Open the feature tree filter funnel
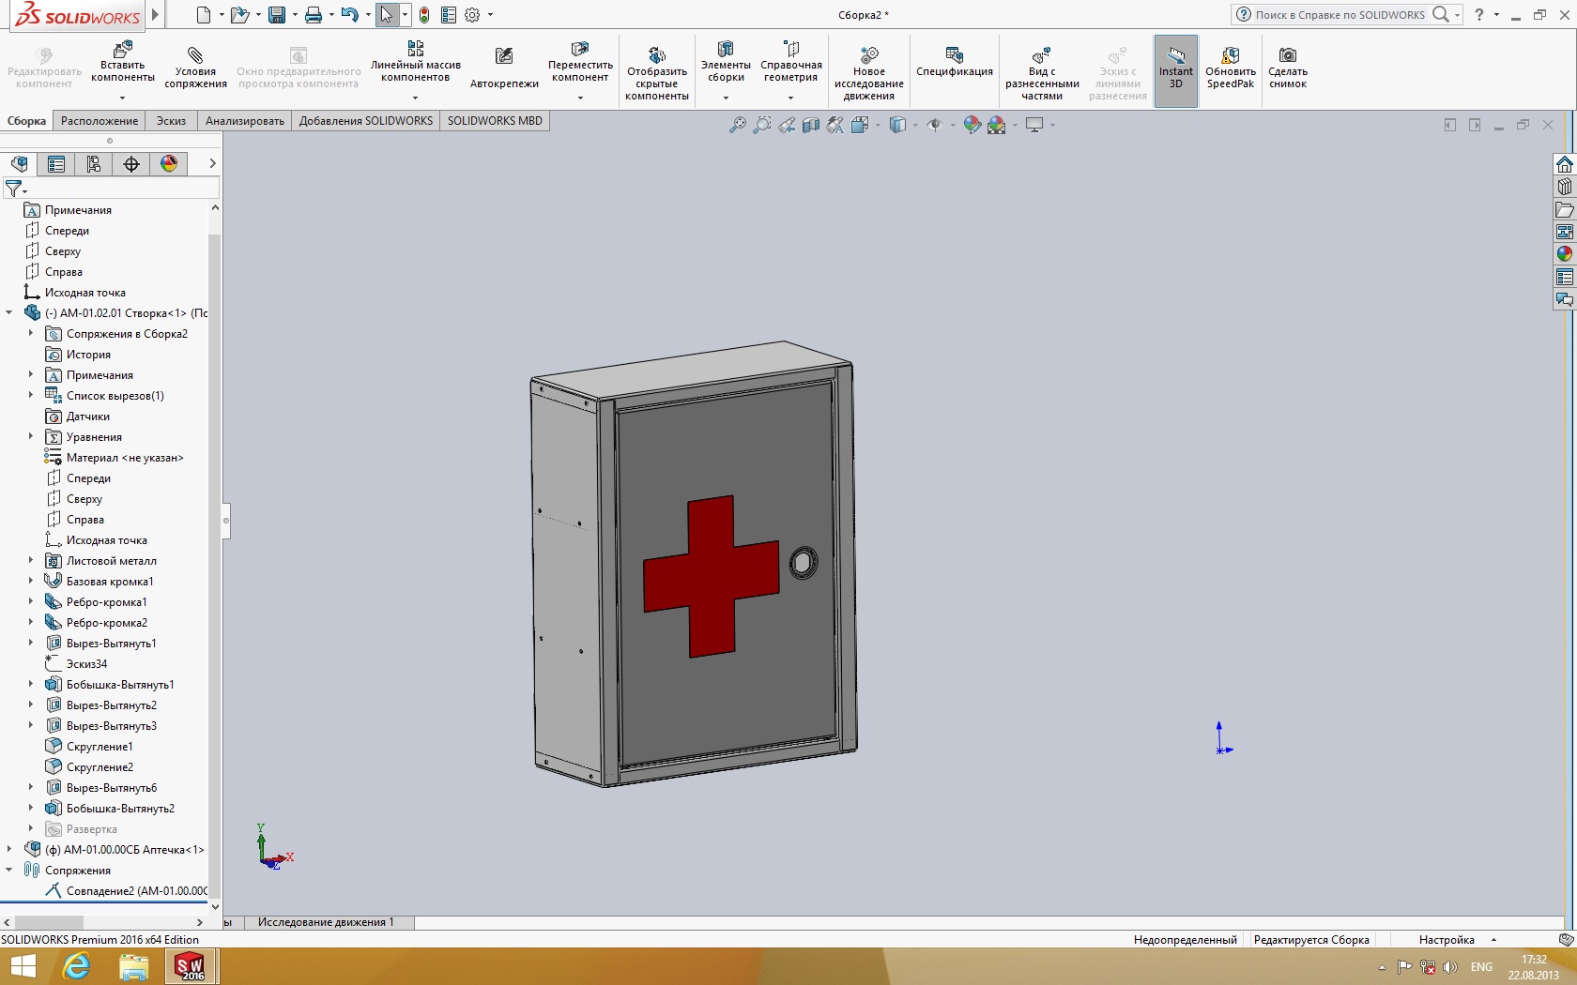Image resolution: width=1577 pixels, height=985 pixels. tap(14, 189)
